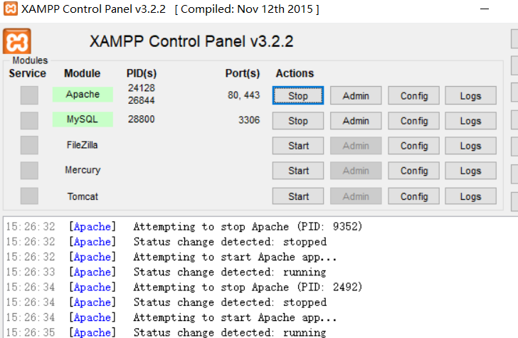Toggle the Tomcat service checkbox
The height and width of the screenshot is (338, 518).
click(29, 196)
